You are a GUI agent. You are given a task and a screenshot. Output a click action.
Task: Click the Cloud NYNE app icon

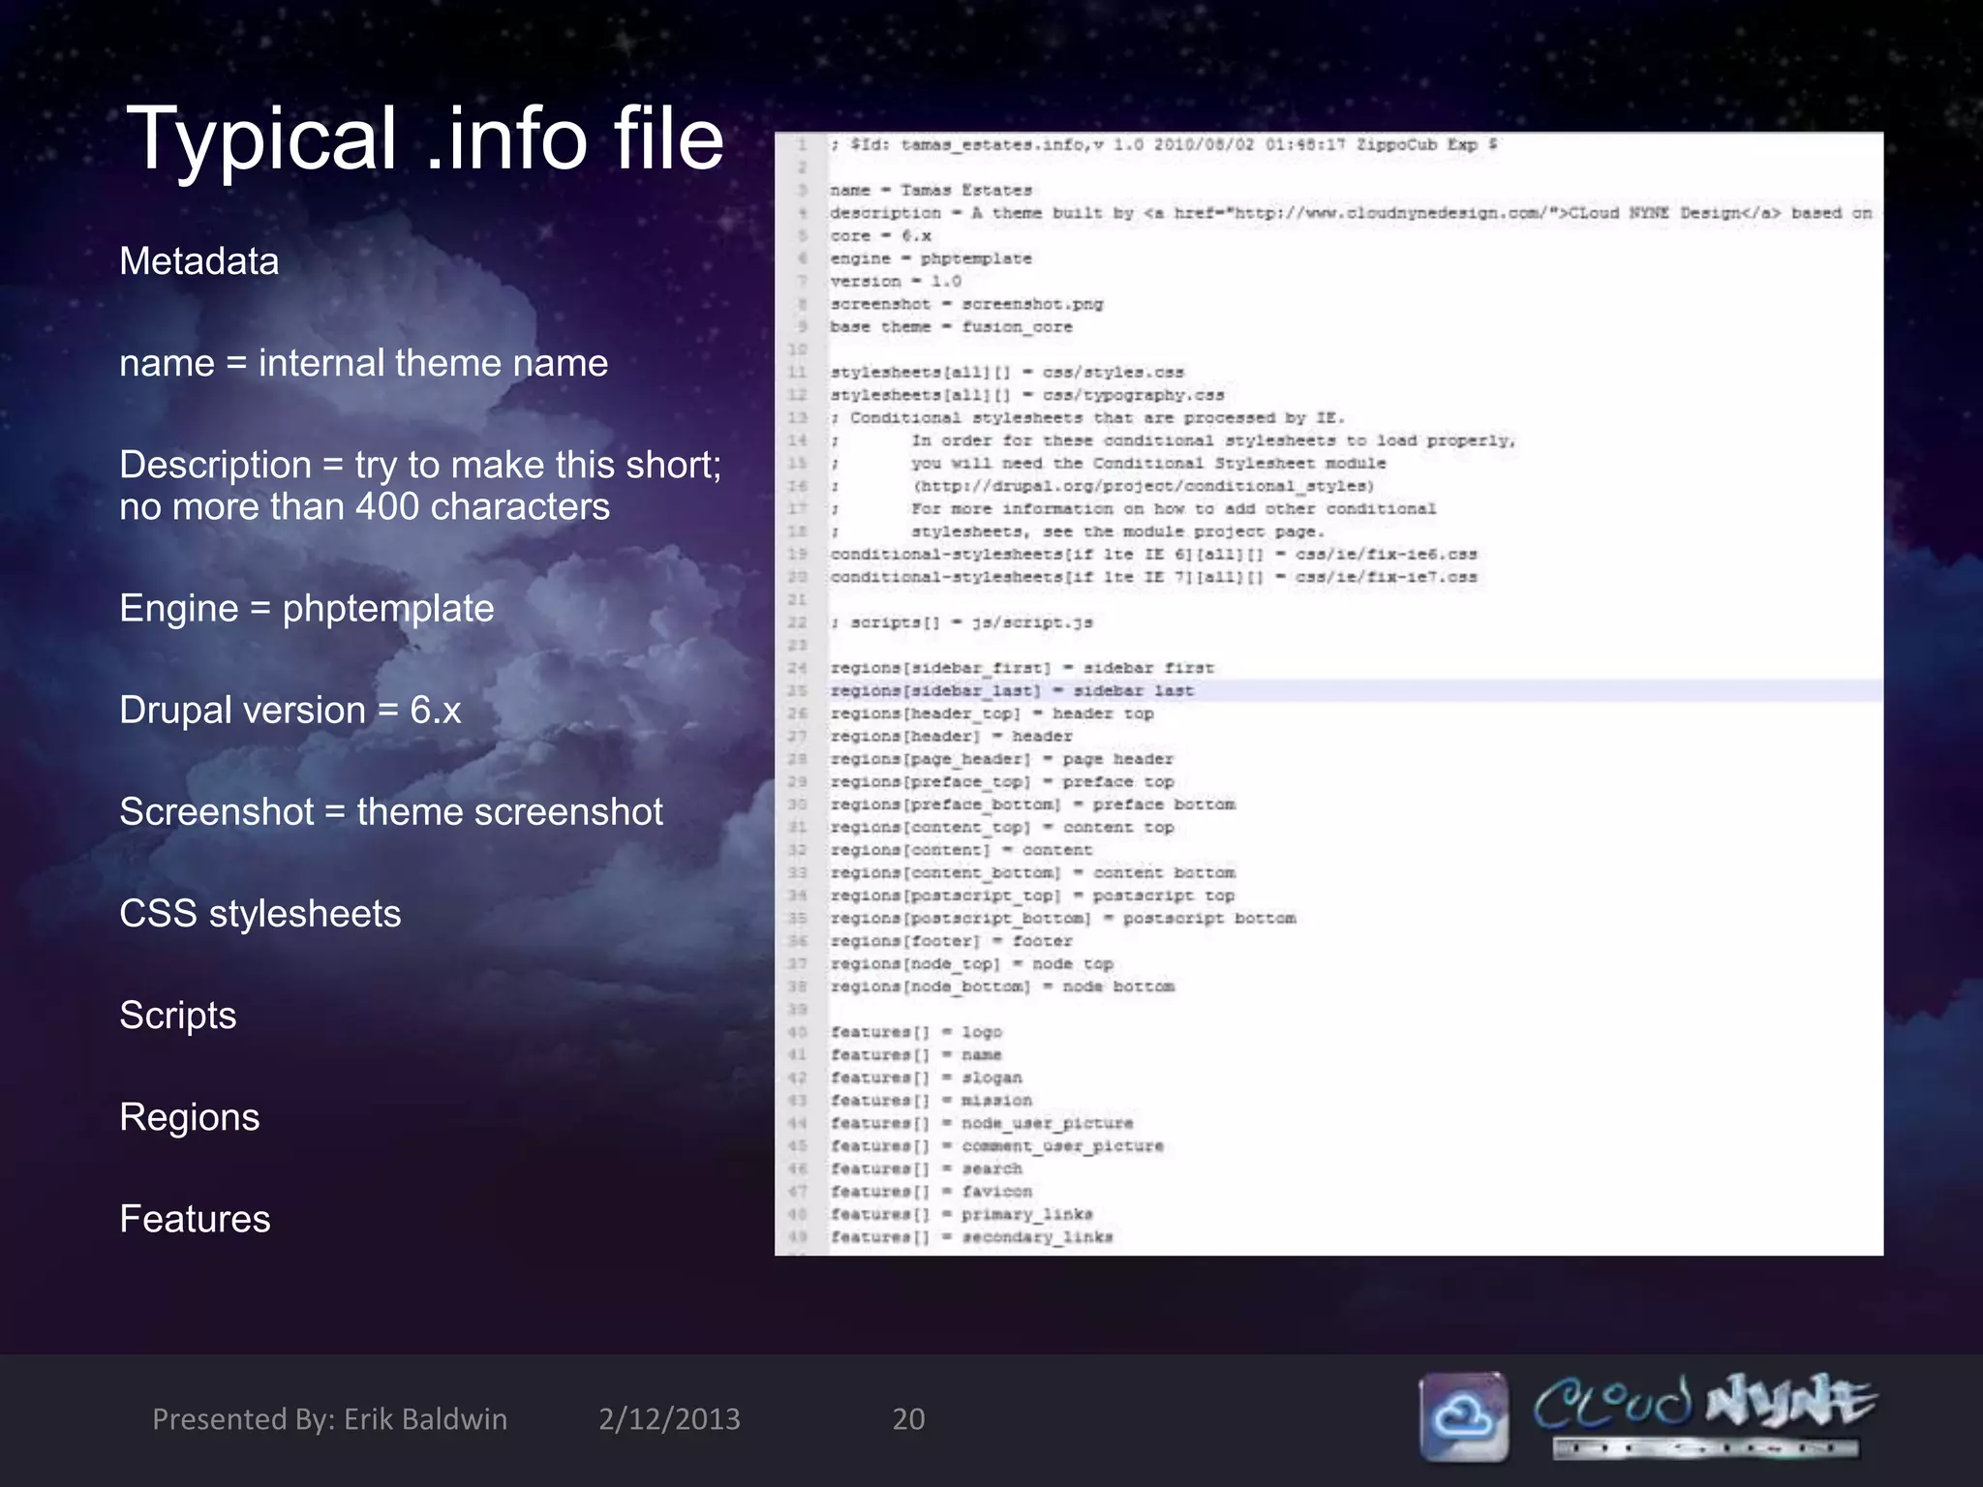point(1464,1416)
